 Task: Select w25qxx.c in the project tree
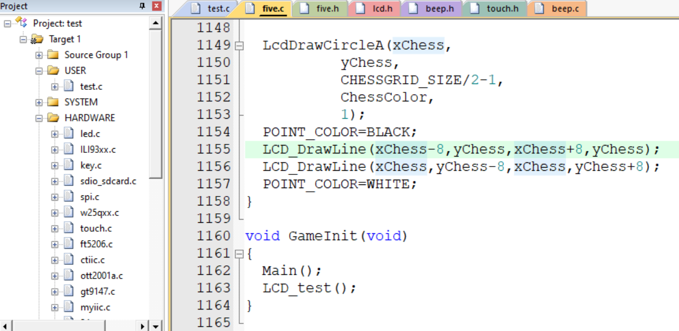pyautogui.click(x=99, y=213)
